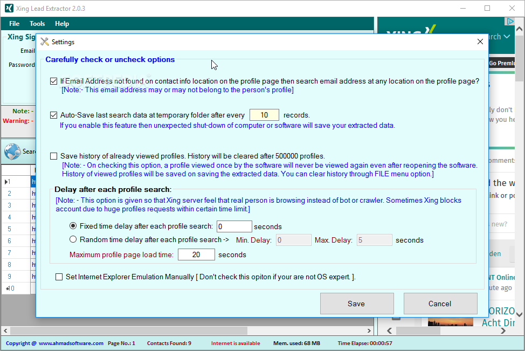The width and height of the screenshot is (525, 351).
Task: Click the Min. Delay field
Action: pos(294,240)
